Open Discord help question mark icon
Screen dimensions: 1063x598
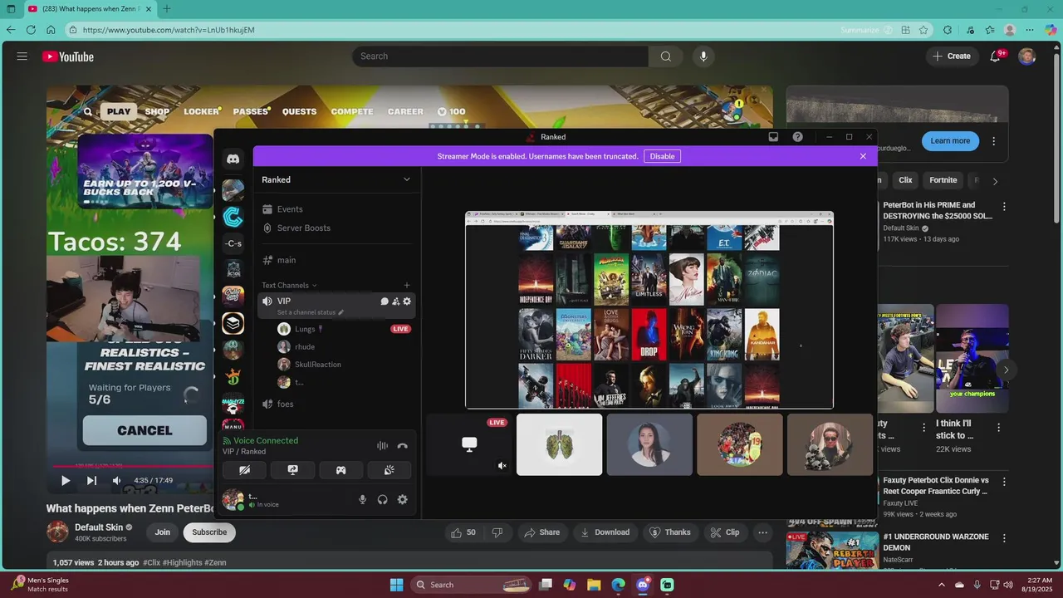798,137
